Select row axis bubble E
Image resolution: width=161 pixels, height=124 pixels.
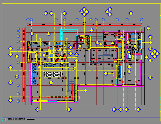[18, 48]
